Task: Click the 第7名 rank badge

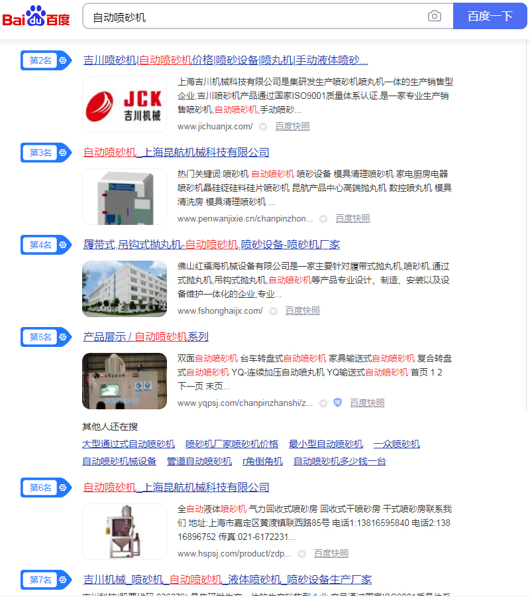Action: [46, 580]
